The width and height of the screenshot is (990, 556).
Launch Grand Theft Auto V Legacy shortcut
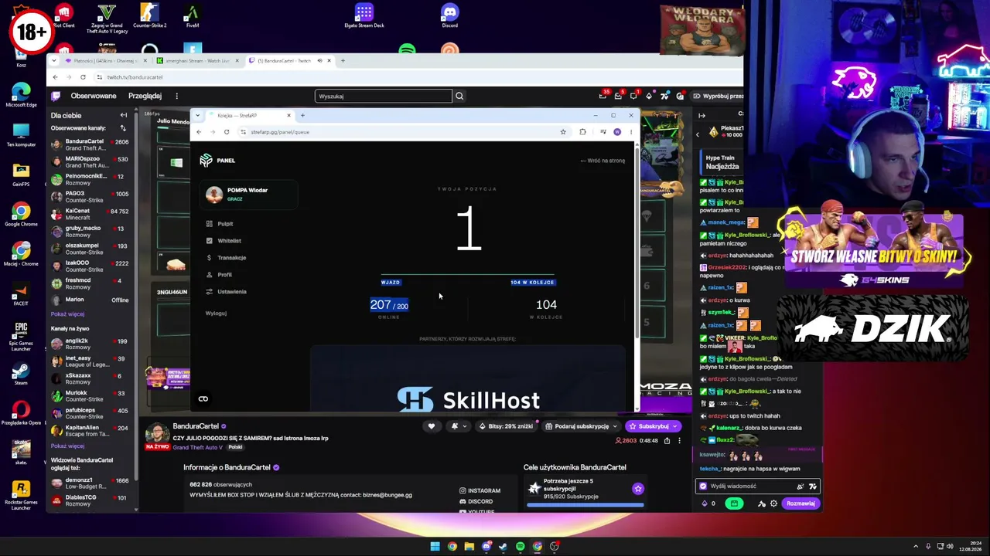(x=107, y=19)
